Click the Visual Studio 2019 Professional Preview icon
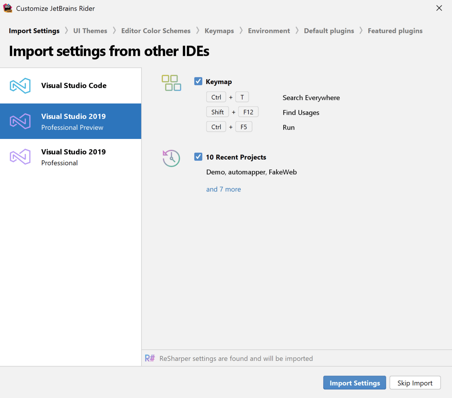This screenshot has width=452, height=398. pos(20,121)
